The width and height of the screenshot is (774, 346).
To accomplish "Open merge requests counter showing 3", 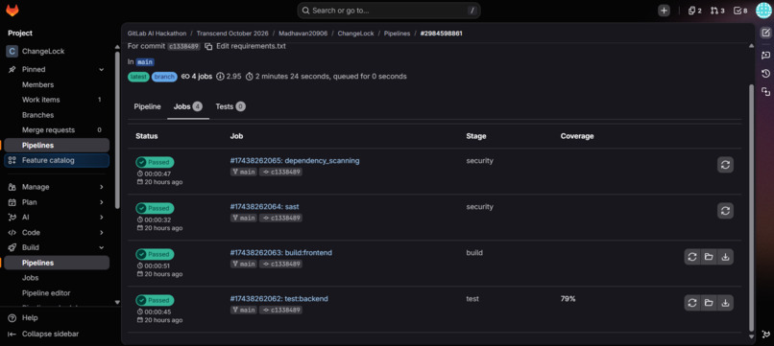I will pyautogui.click(x=717, y=11).
